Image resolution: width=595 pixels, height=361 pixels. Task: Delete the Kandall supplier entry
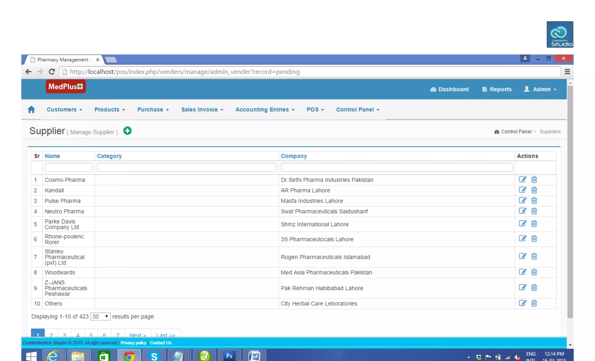pyautogui.click(x=534, y=190)
